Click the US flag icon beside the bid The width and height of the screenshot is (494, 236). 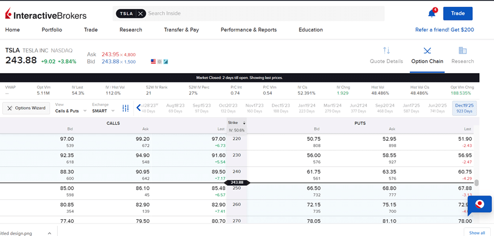click(153, 61)
